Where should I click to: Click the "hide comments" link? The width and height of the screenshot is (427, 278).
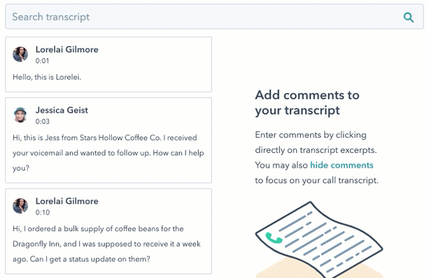point(342,165)
